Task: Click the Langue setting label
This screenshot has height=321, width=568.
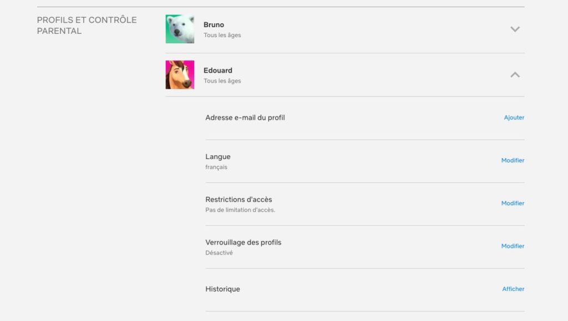Action: coord(217,157)
